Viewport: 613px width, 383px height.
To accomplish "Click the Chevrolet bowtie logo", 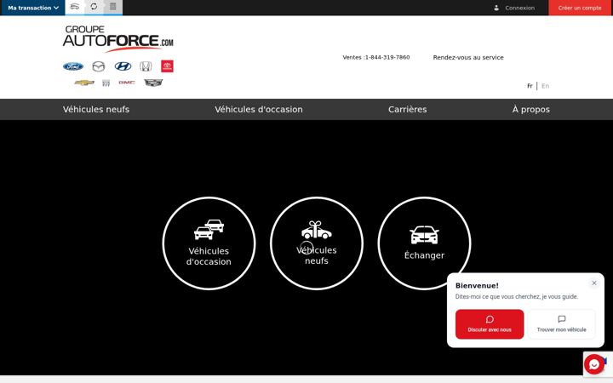I will click(84, 83).
